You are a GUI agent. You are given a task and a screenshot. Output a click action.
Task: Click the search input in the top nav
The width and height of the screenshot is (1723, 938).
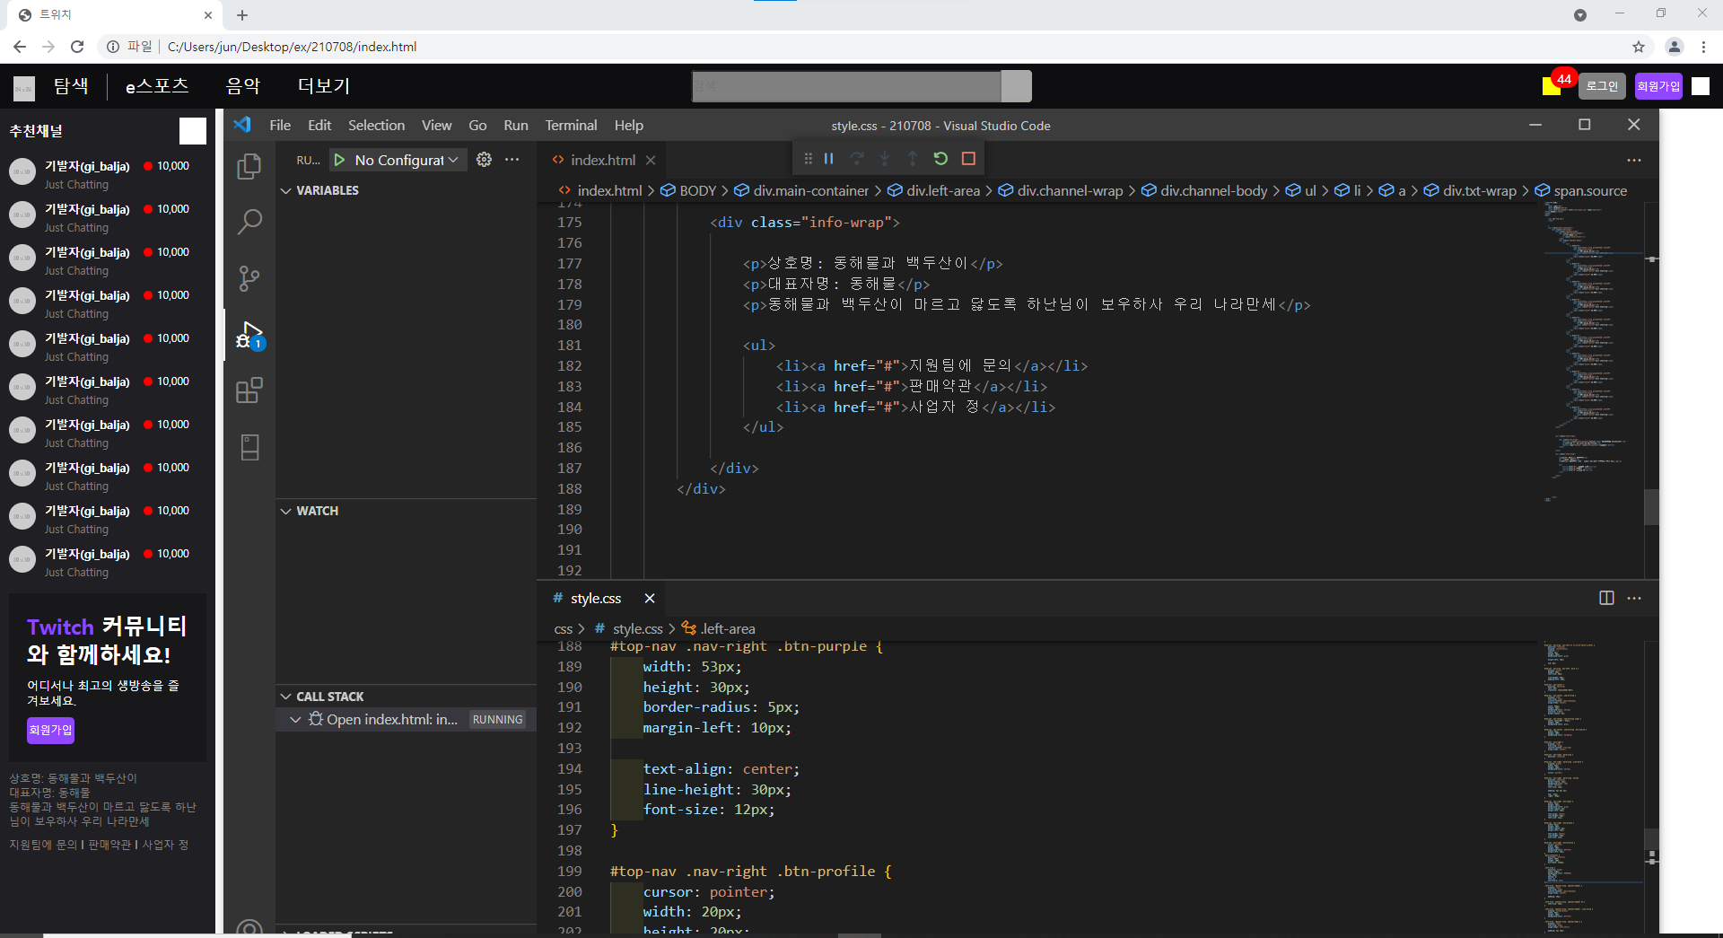click(x=845, y=86)
